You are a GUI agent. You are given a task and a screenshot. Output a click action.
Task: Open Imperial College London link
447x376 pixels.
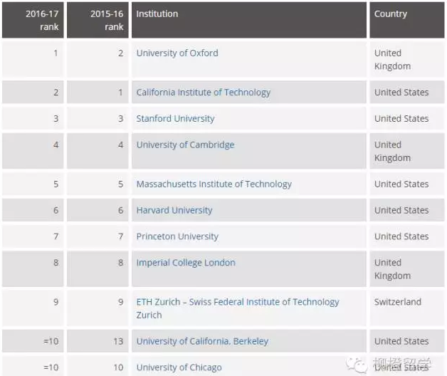[186, 263]
